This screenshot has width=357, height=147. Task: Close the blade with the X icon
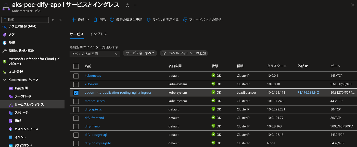tap(353, 5)
